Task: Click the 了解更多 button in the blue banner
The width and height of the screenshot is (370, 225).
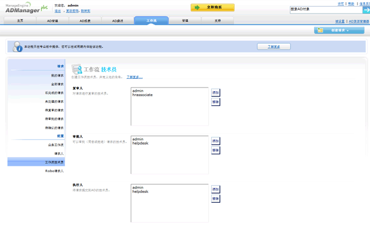Action: 274,46
